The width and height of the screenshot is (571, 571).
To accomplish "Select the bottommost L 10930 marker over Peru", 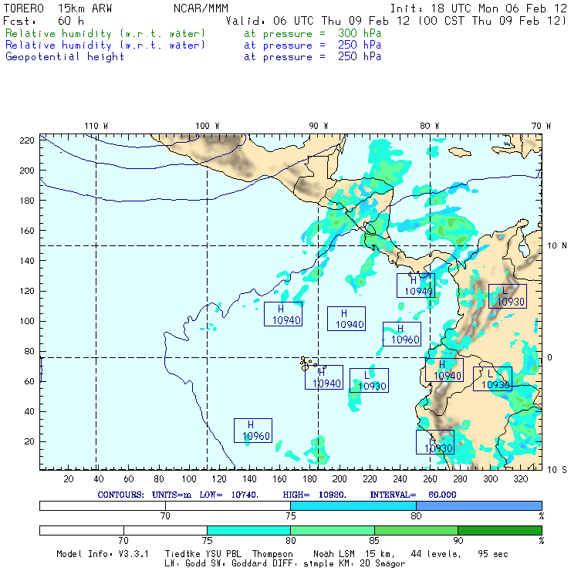I will pos(435,442).
